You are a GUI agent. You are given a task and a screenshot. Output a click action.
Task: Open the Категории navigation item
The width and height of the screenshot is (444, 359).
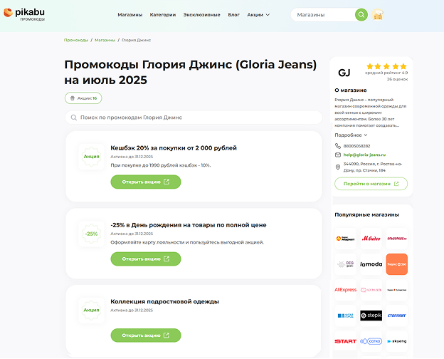point(163,15)
